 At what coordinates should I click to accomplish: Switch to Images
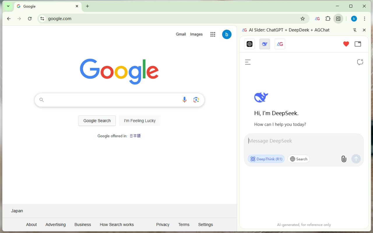tap(196, 34)
